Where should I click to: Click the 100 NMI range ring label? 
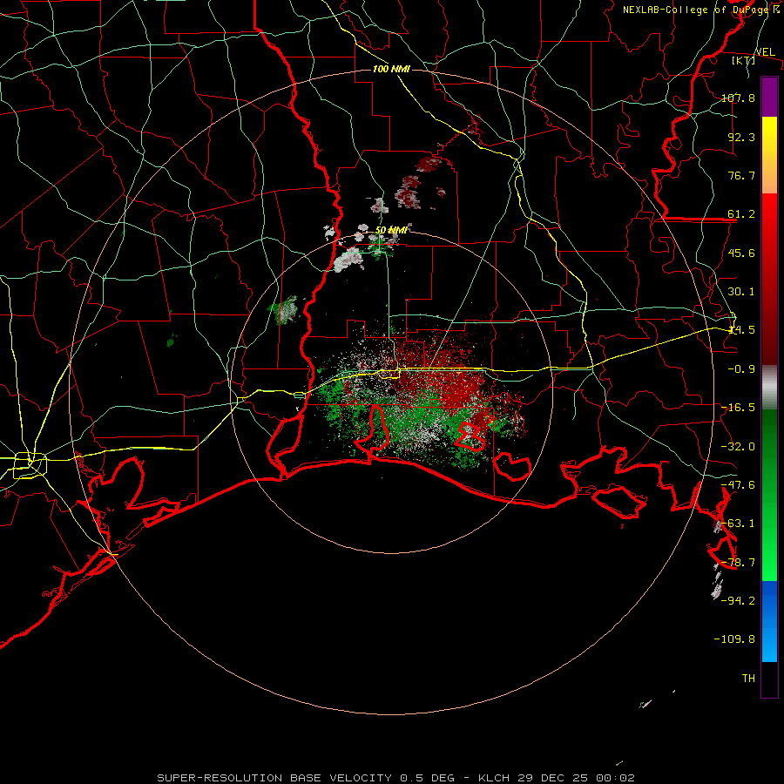pos(391,69)
